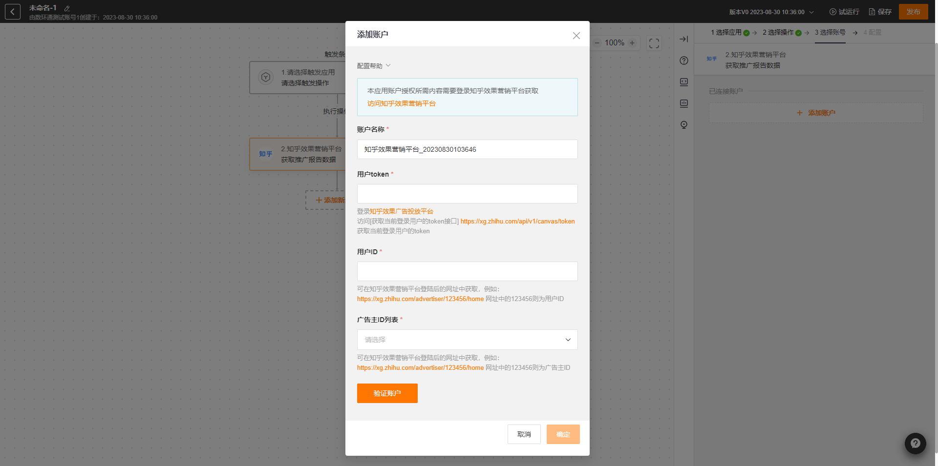The height and width of the screenshot is (466, 938).
Task: Click the 添加新 add step box
Action: [x=325, y=200]
